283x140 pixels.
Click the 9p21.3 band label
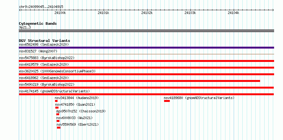click(25, 27)
